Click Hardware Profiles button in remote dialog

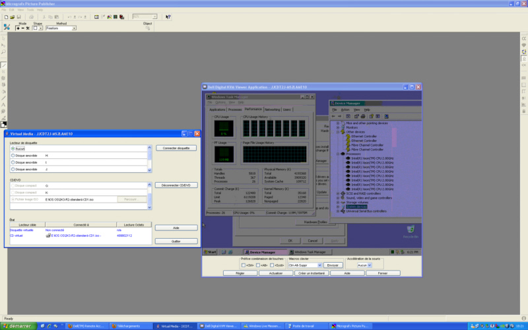(315, 222)
